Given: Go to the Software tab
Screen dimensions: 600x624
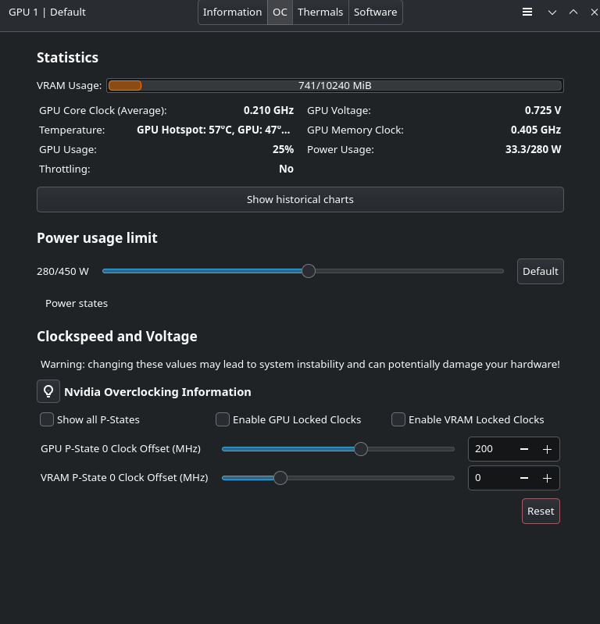Looking at the screenshot, I should pyautogui.click(x=376, y=12).
